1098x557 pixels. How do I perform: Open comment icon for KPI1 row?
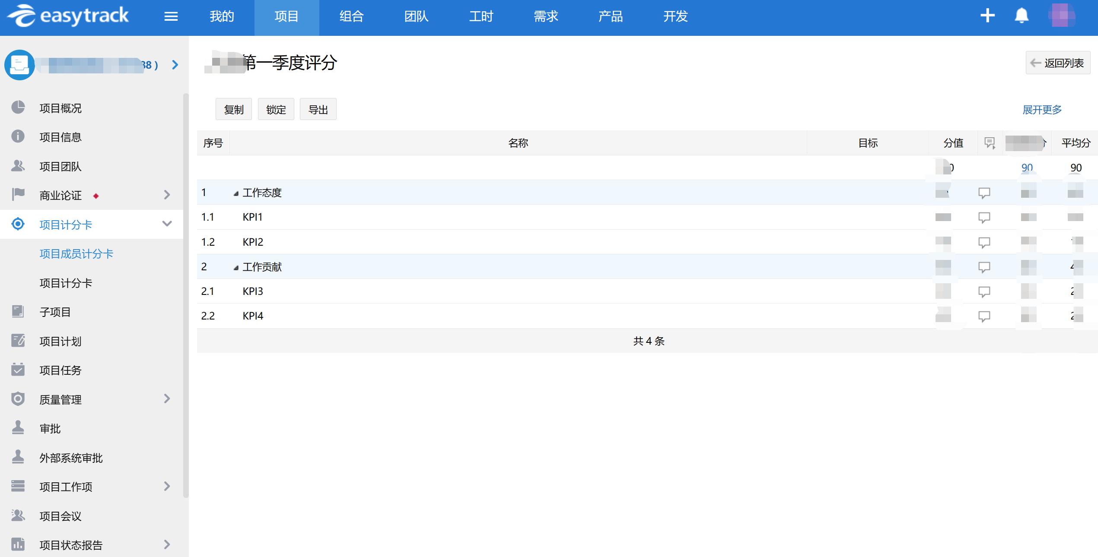click(x=984, y=217)
